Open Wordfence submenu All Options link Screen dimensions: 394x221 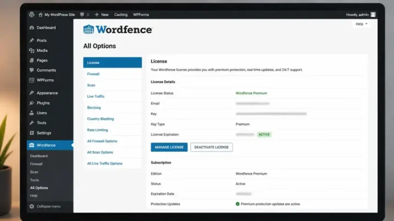point(39,188)
